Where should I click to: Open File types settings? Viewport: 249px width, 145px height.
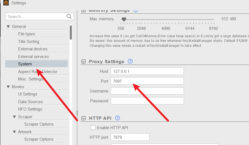pyautogui.click(x=27, y=34)
